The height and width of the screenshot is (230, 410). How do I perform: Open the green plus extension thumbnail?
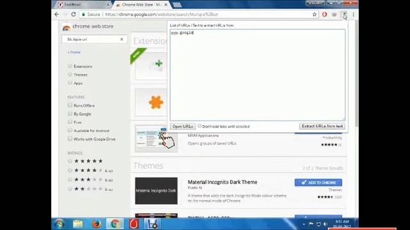pos(151,66)
